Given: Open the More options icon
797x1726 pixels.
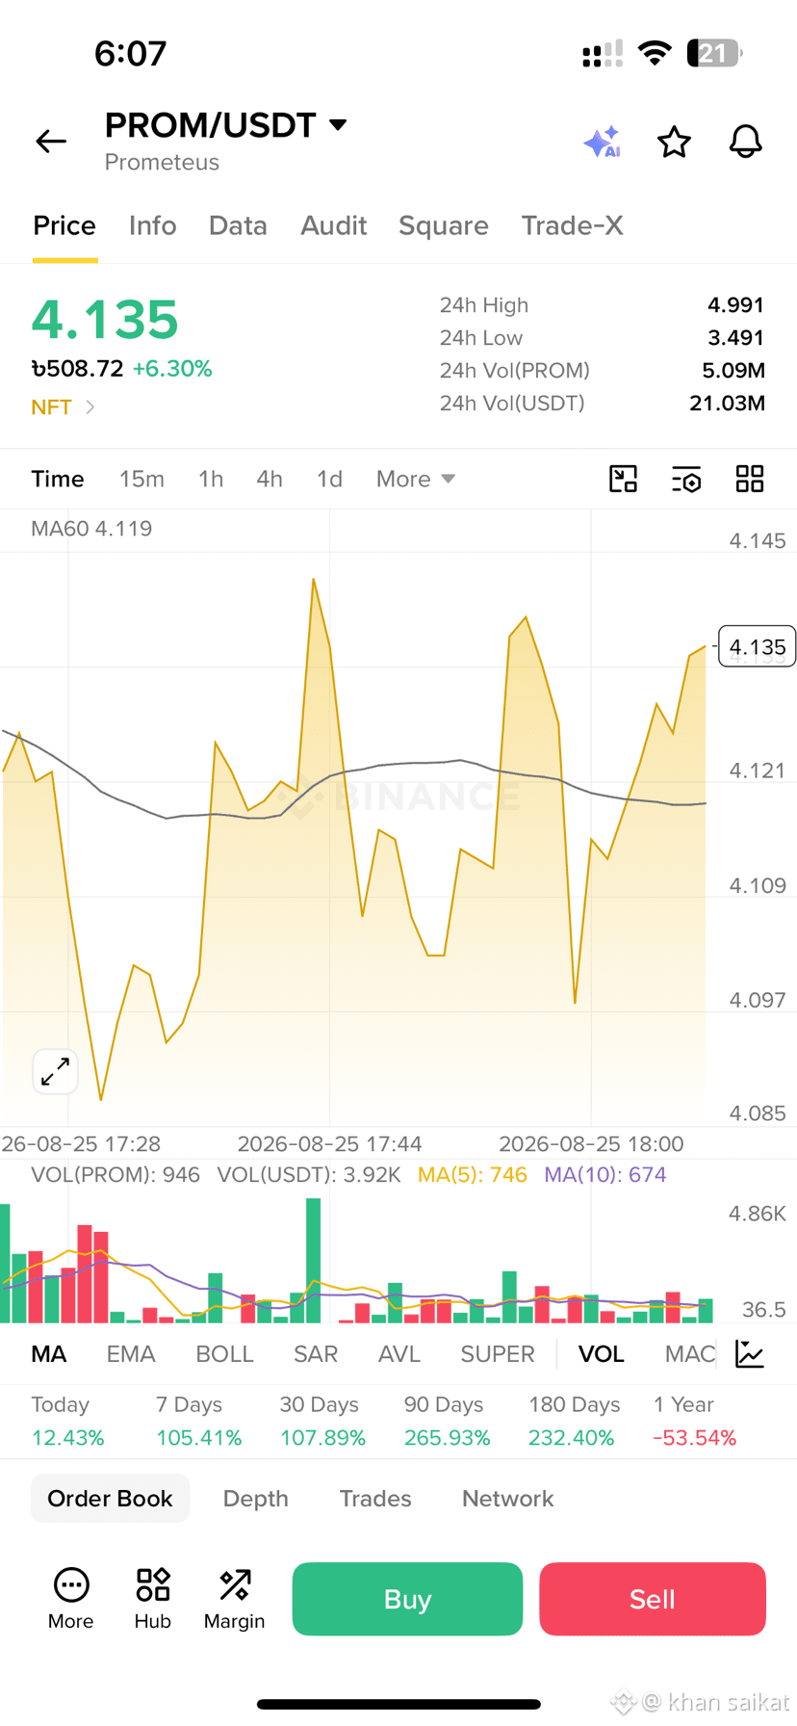Looking at the screenshot, I should coord(71,1599).
